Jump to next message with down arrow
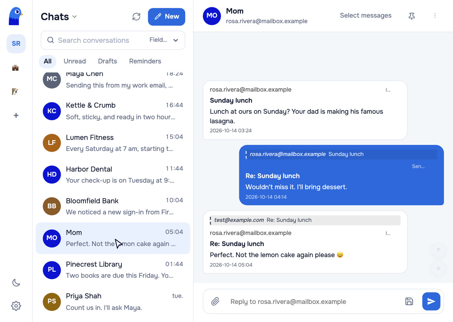 (438, 268)
